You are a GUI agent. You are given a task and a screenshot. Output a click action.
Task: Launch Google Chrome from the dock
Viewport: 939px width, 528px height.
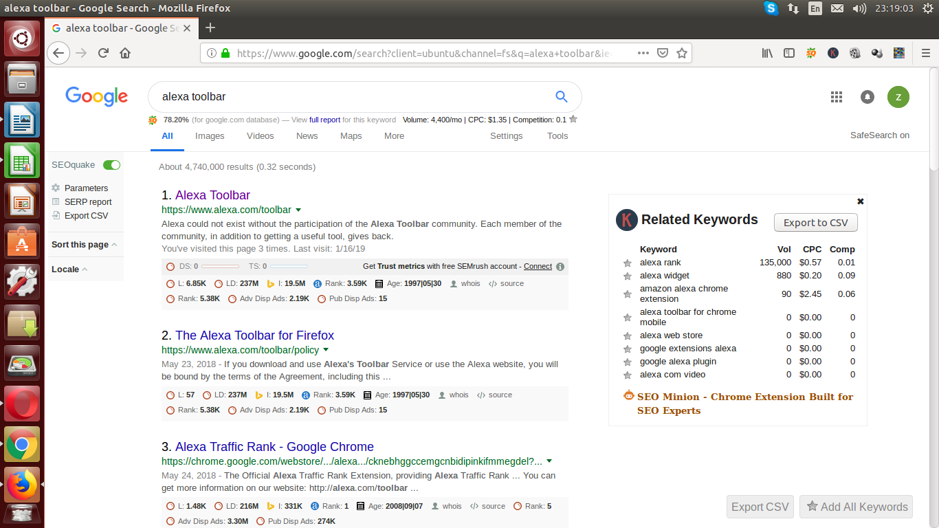tap(22, 444)
